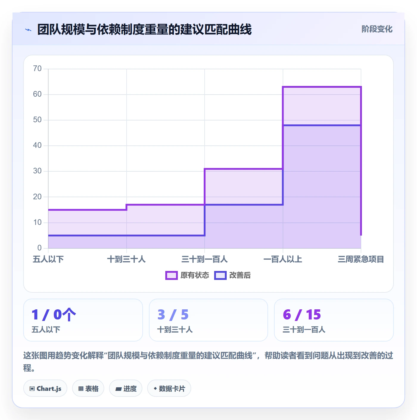Click the 30 y-axis tick label
Viewport: 417px width, 420px height.
pos(37,171)
